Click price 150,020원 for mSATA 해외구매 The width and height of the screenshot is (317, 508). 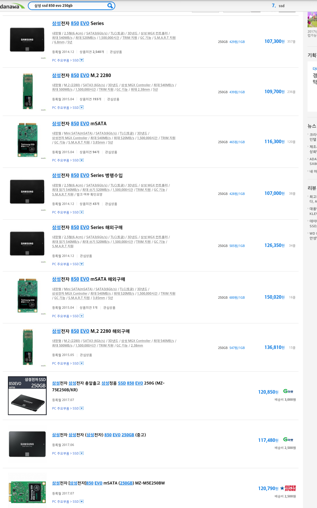(274, 297)
